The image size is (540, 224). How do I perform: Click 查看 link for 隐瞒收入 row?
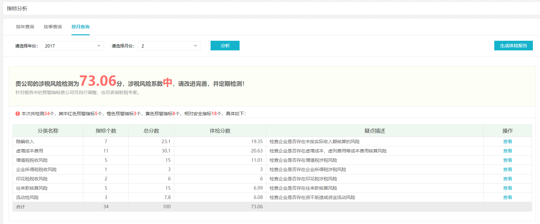pyautogui.click(x=507, y=142)
